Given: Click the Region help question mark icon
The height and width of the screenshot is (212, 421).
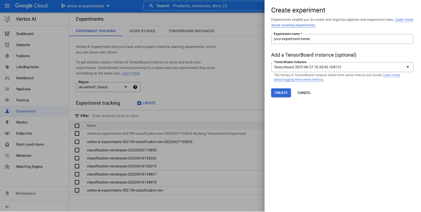Looking at the screenshot, I should [135, 87].
